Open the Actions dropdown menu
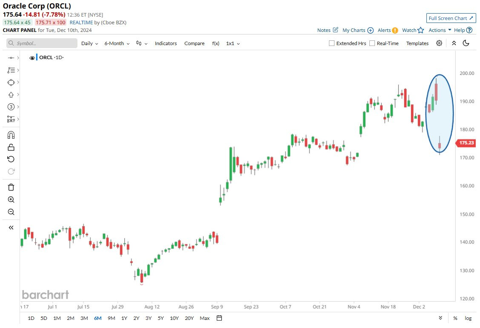This screenshot has height=328, width=480. click(440, 30)
